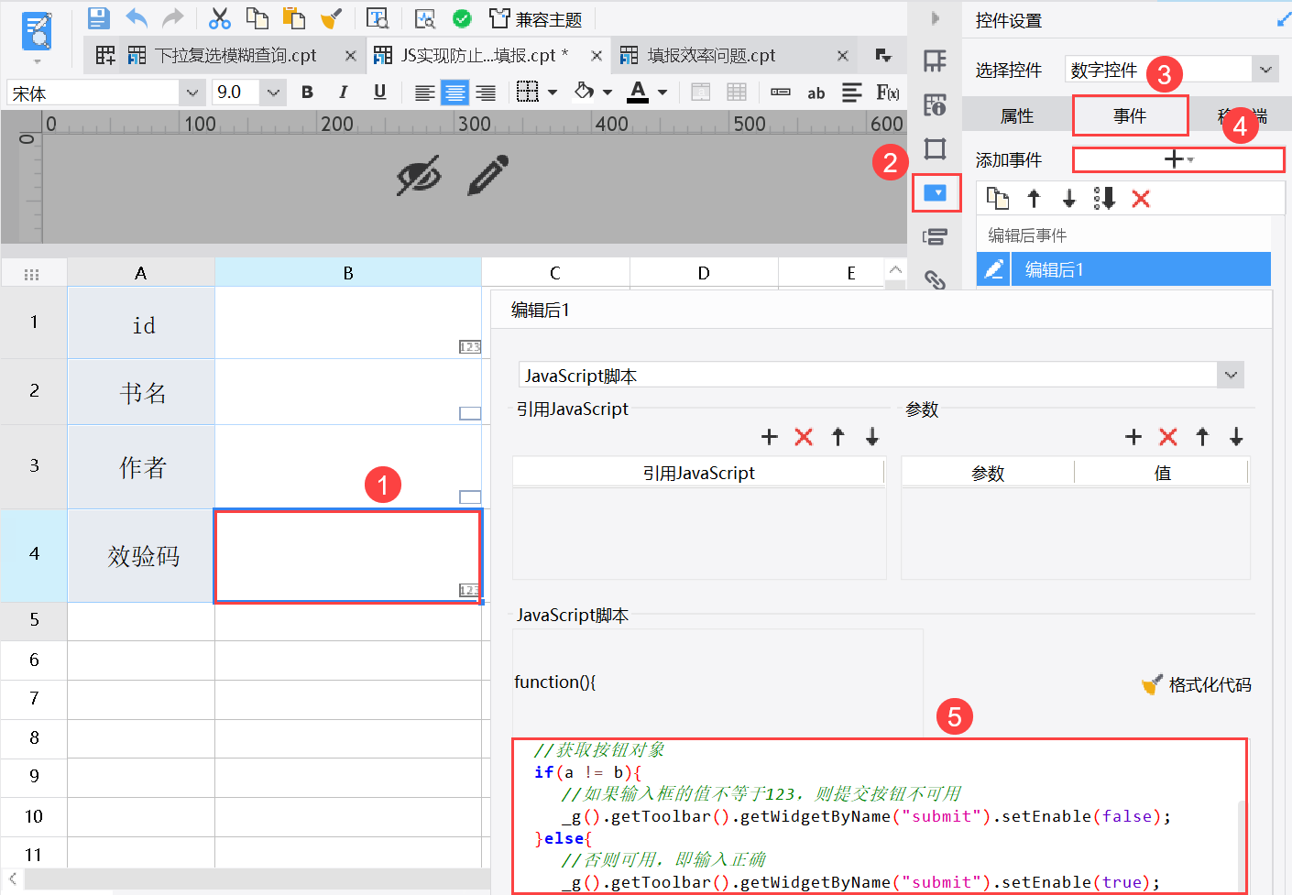Click the cut scissors icon
The image size is (1292, 895).
[220, 17]
